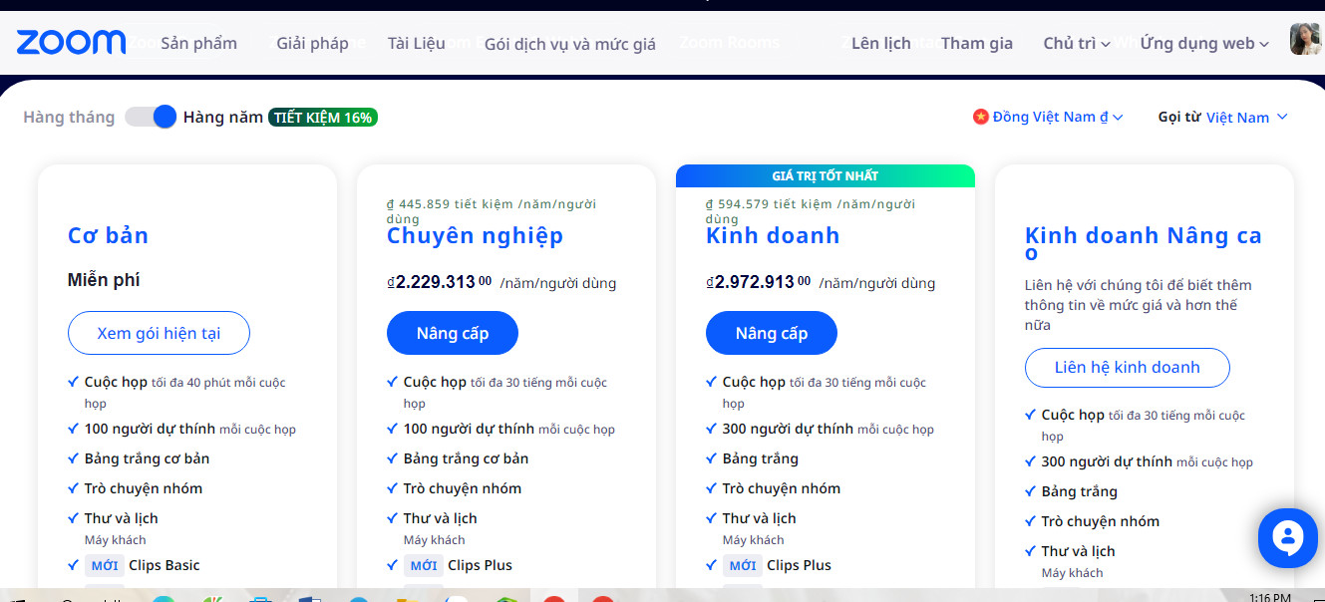This screenshot has width=1325, height=602.
Task: Click the TIẾT KIỆM 16% badge
Action: (323, 118)
